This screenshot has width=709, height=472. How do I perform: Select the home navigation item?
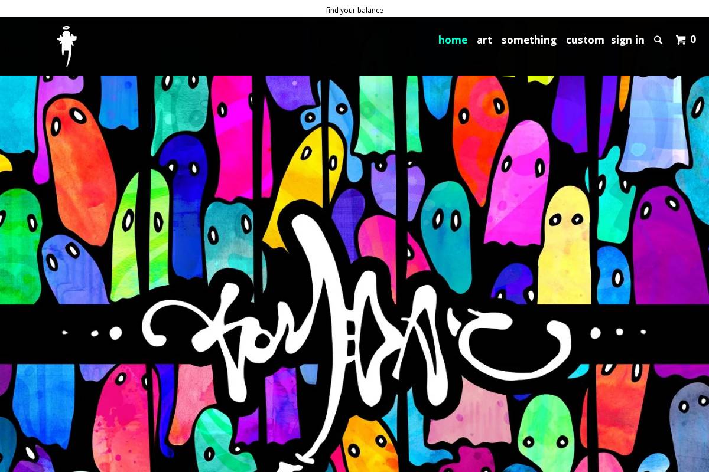click(x=453, y=40)
